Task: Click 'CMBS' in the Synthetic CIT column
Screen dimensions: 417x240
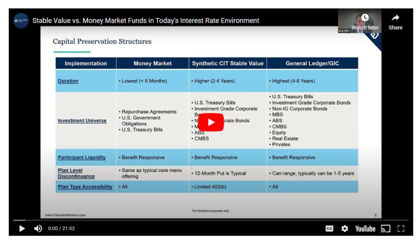Action: [202, 139]
